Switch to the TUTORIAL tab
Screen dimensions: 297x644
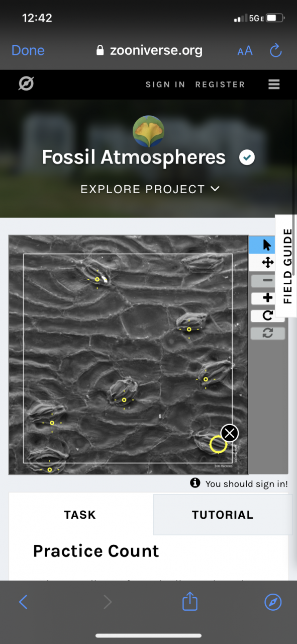pyautogui.click(x=223, y=514)
